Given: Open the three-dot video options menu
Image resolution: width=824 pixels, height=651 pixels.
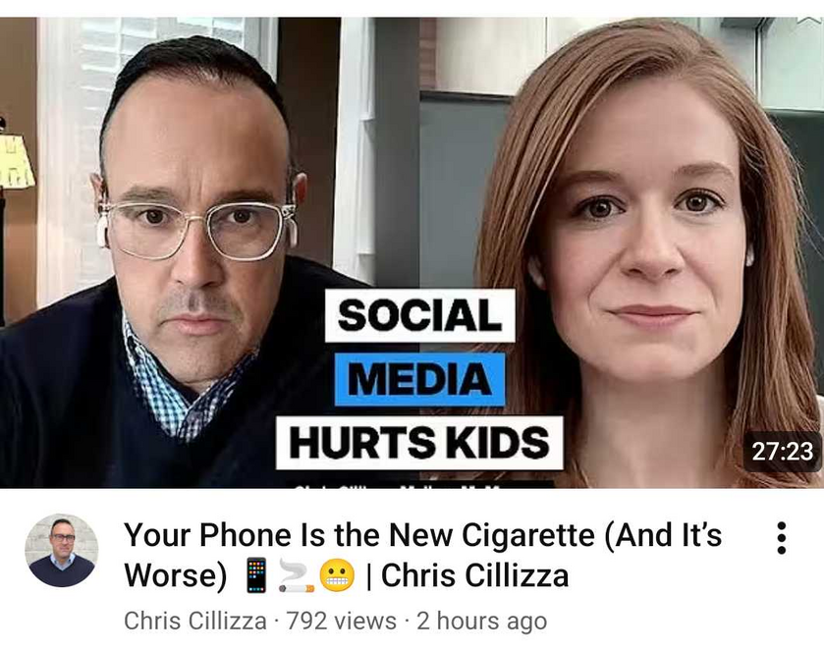Looking at the screenshot, I should point(781,537).
